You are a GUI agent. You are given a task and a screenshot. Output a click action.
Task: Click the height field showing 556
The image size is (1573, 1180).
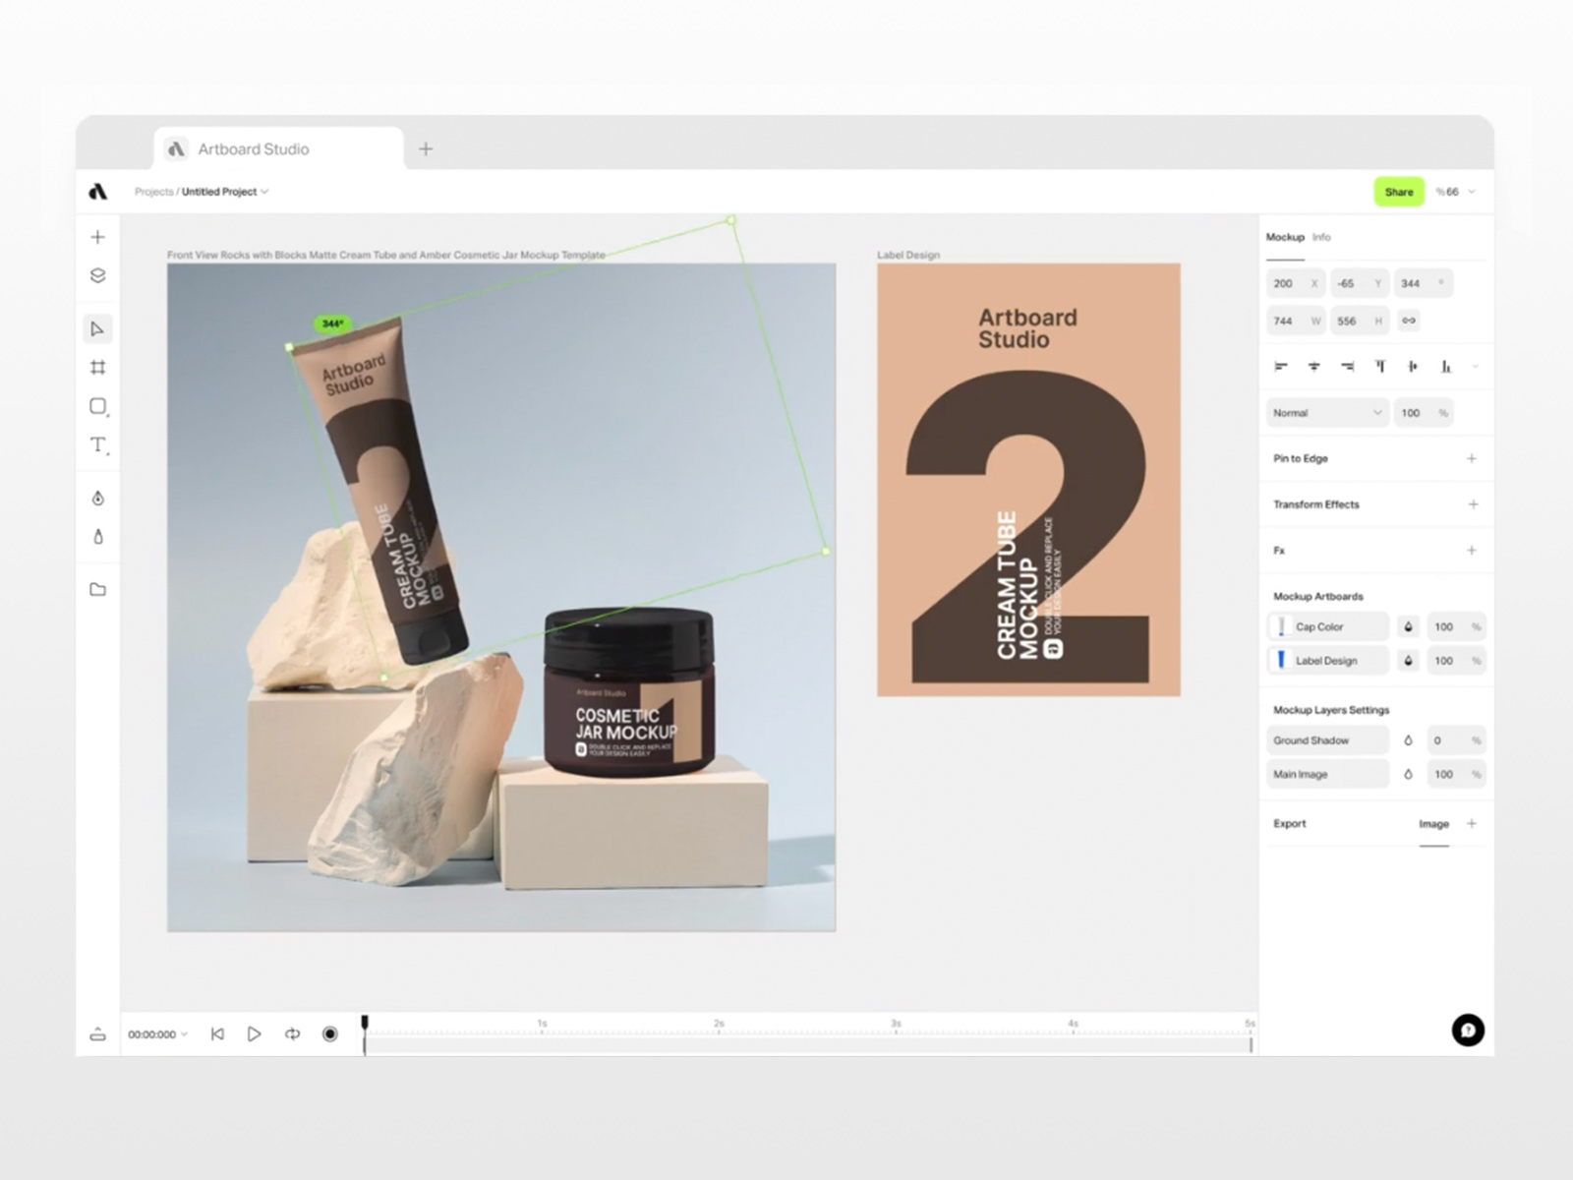(1360, 321)
